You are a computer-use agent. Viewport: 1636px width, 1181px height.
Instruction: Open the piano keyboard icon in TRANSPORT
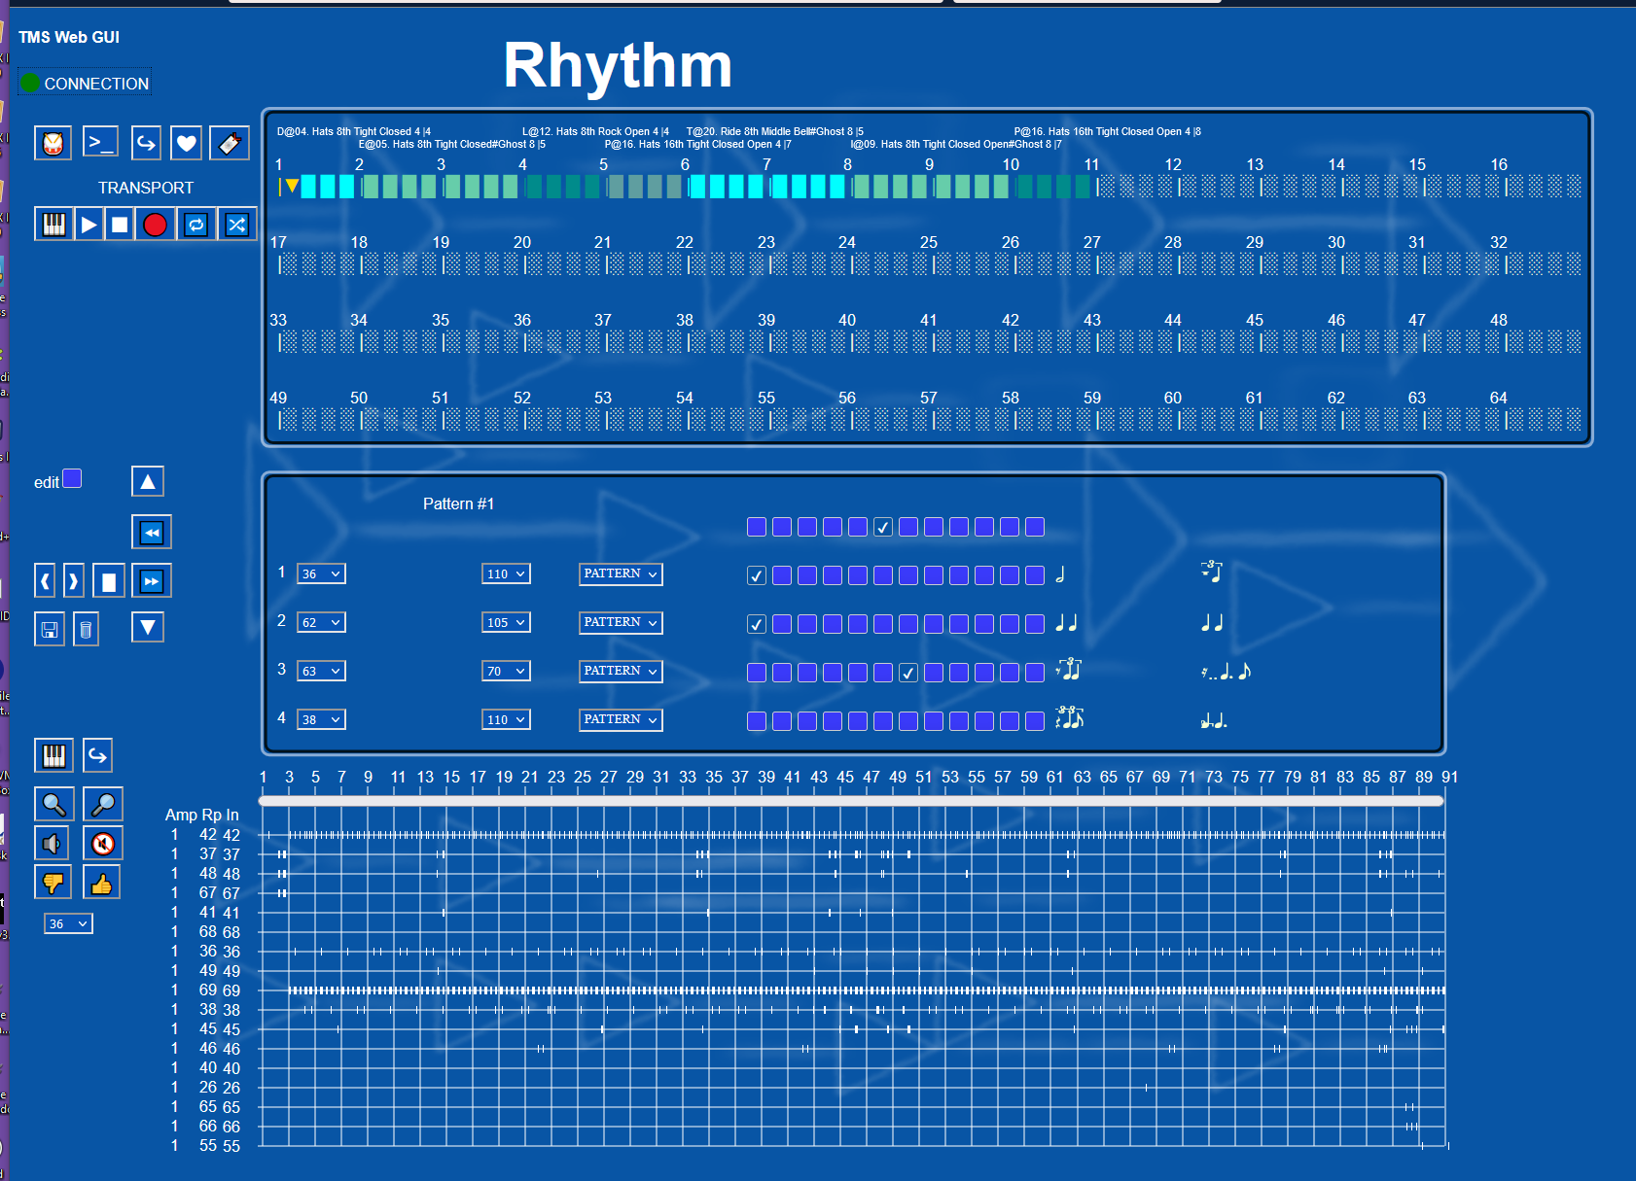[x=53, y=224]
